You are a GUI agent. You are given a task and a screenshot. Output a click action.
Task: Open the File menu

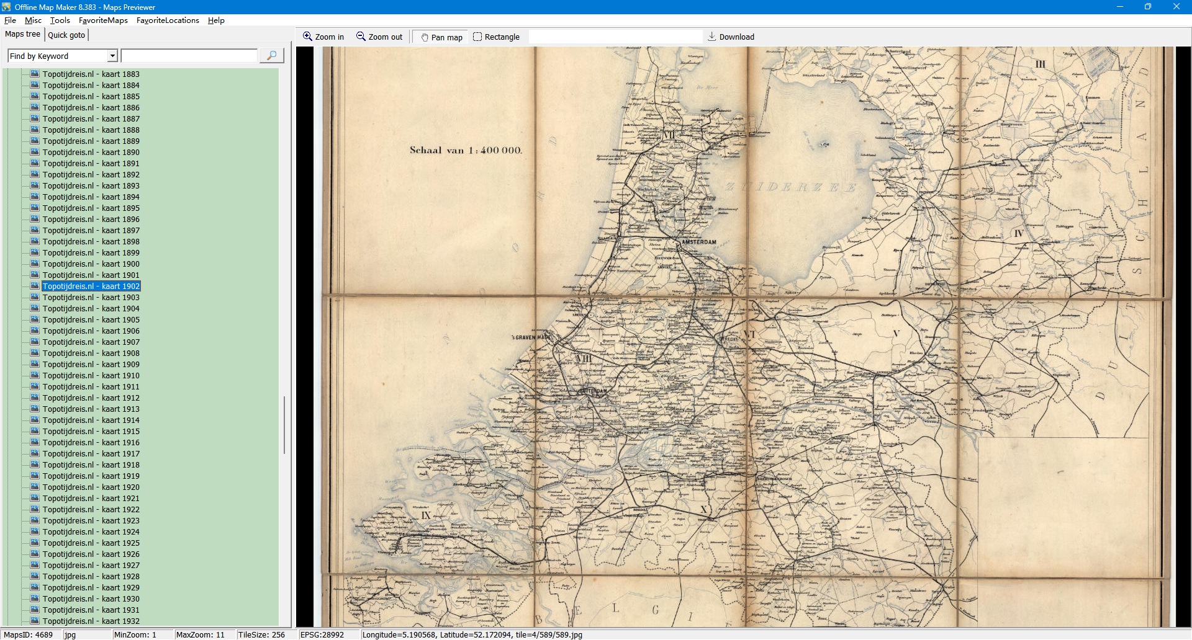[10, 20]
